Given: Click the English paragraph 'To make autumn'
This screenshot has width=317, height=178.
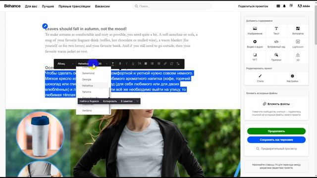Looking at the screenshot, I should [121, 43].
